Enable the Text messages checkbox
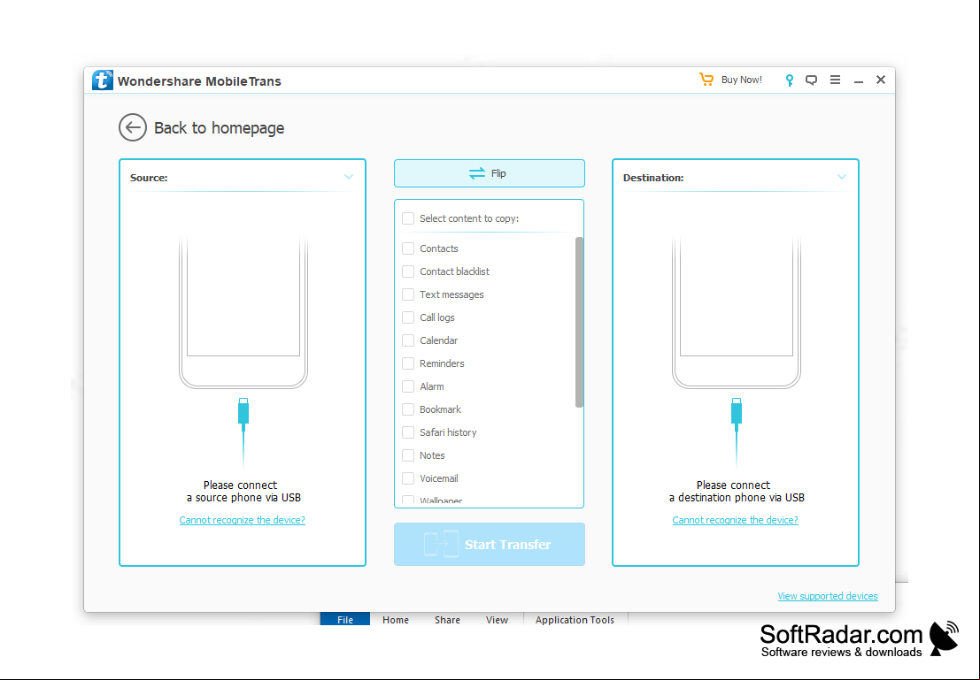The image size is (980, 680). tap(408, 294)
